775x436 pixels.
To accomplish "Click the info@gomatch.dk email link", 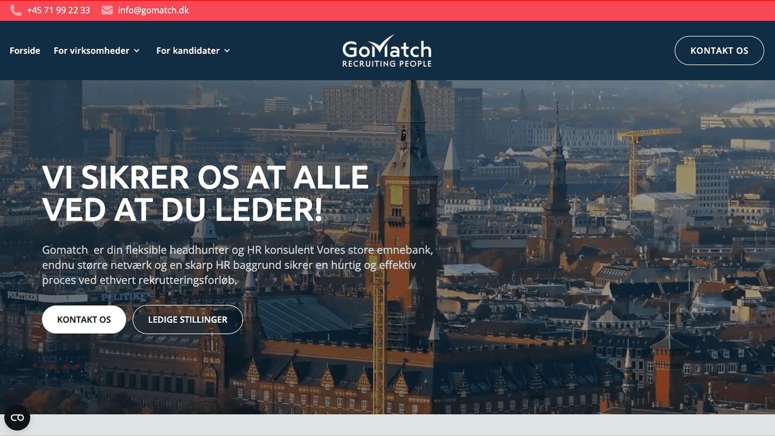I will click(153, 10).
